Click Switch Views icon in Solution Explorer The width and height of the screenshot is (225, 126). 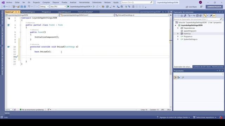pyautogui.click(x=185, y=16)
